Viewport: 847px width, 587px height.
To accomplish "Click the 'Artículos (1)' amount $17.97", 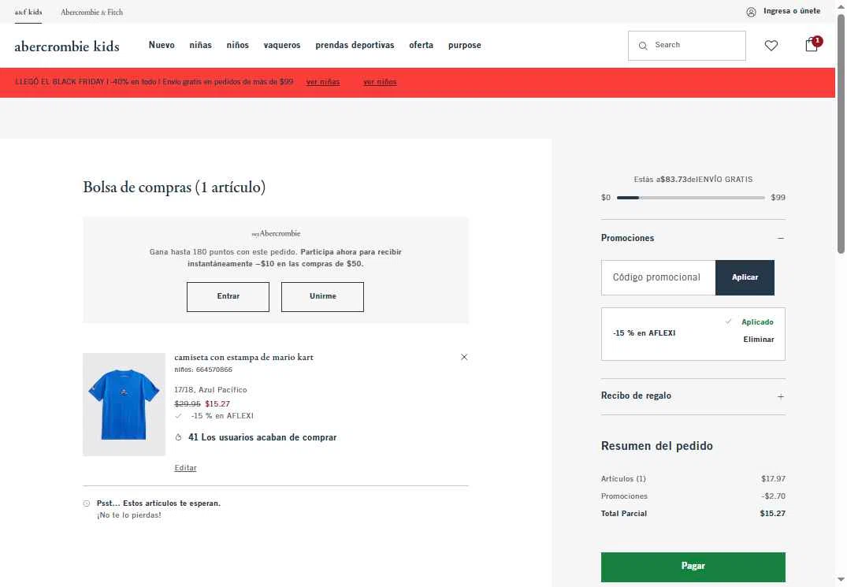I will point(773,479).
